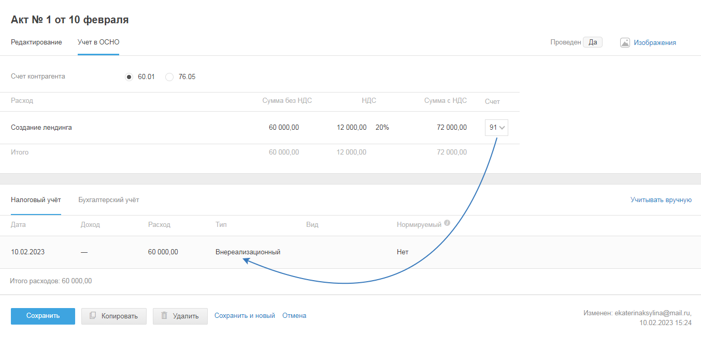
Task: Click the Учитывать вручную link
Action: (661, 200)
